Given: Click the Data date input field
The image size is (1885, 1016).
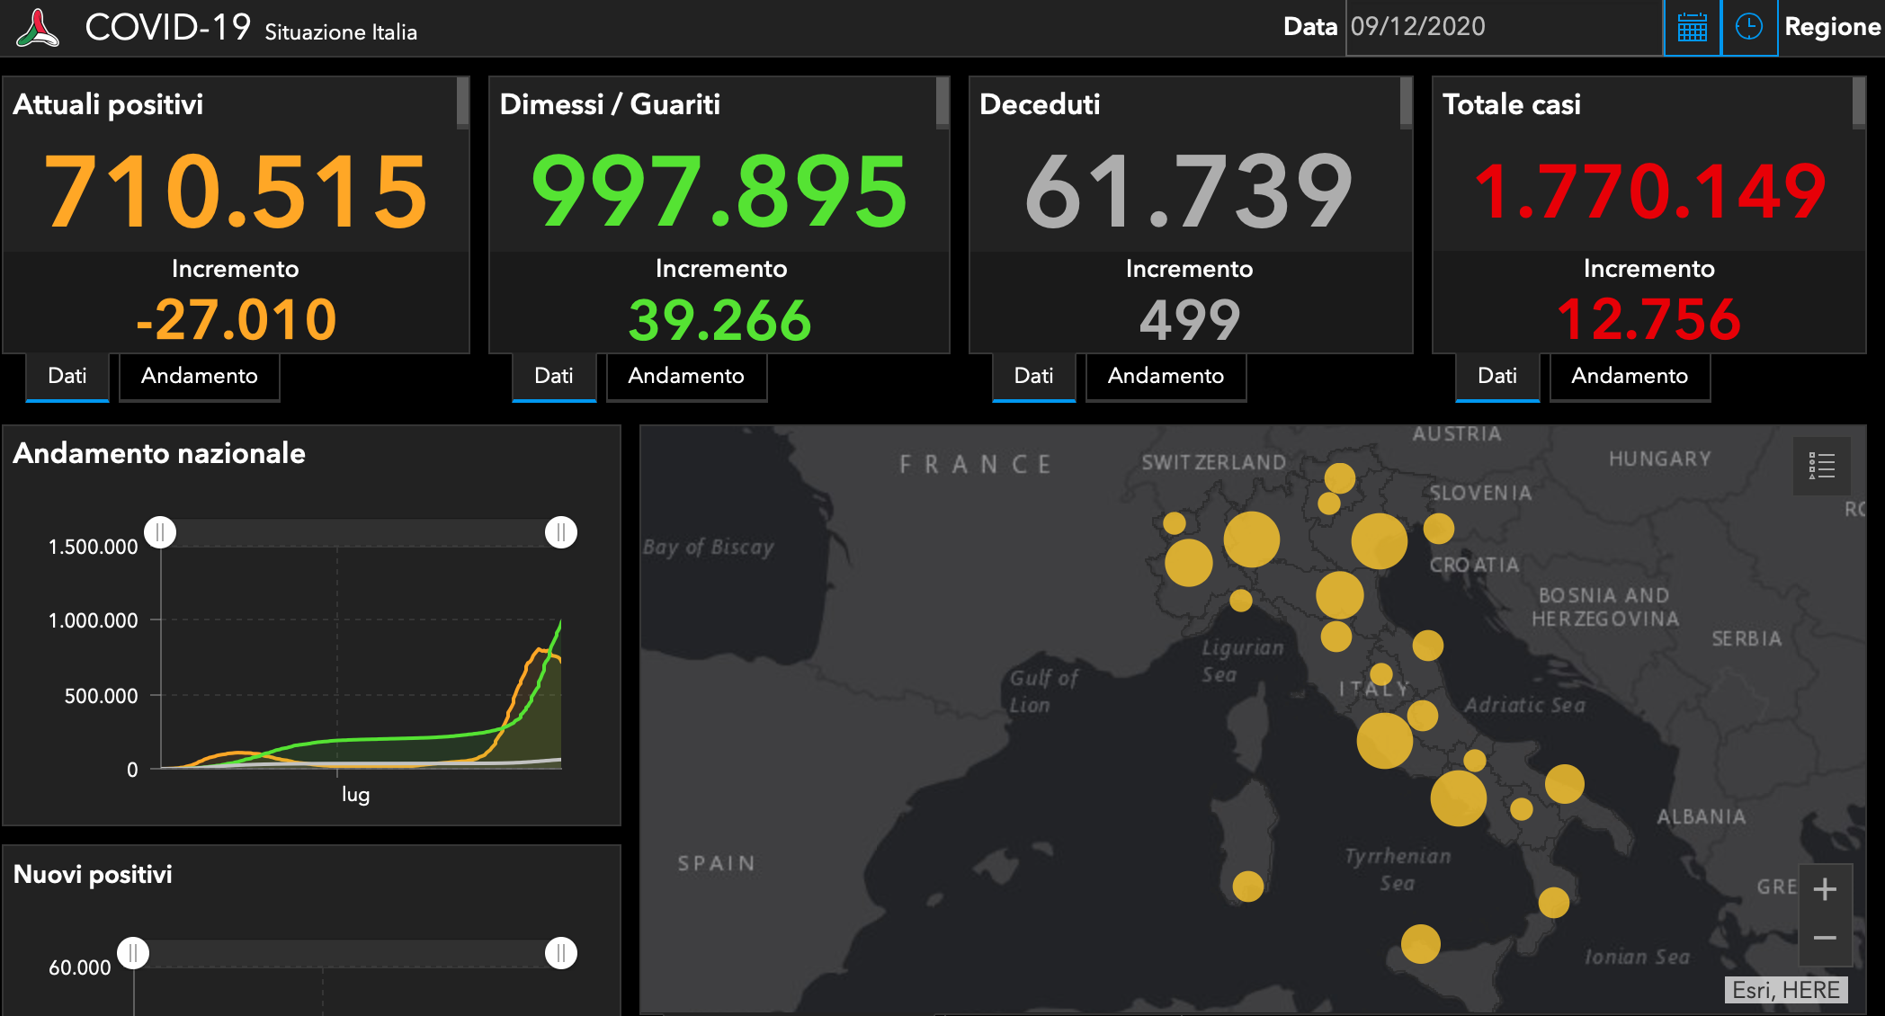Looking at the screenshot, I should [1504, 27].
